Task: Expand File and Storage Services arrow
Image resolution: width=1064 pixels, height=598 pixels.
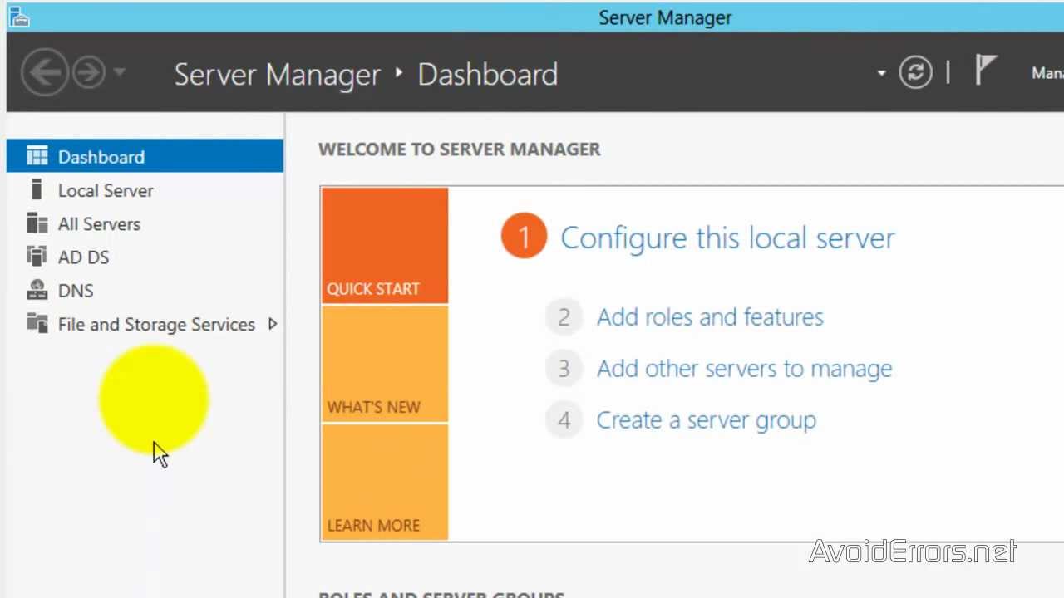Action: tap(272, 324)
